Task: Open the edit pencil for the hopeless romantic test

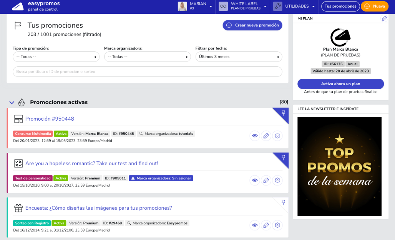Action: pyautogui.click(x=266, y=180)
